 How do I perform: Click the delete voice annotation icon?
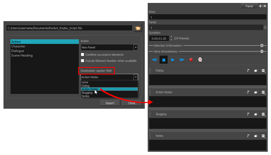[x=200, y=60]
